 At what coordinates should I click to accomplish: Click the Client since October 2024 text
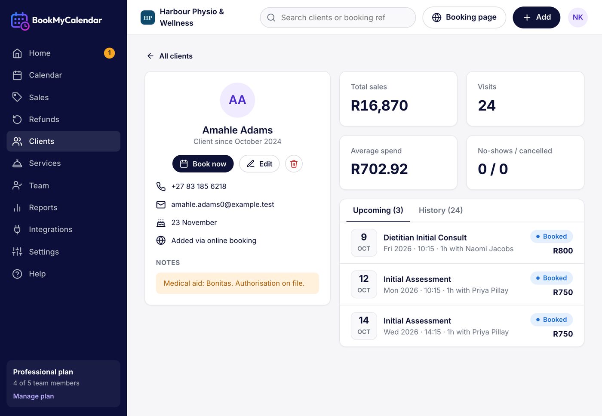click(237, 142)
